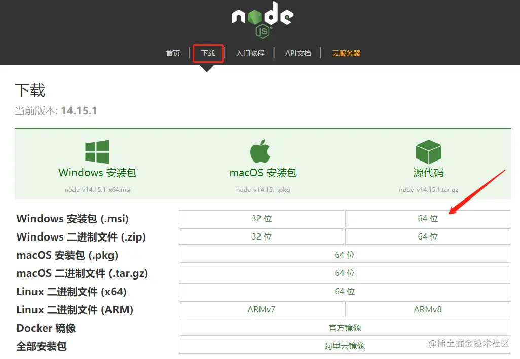Click the Node.js logo
The image size is (520, 359).
[x=263, y=20]
